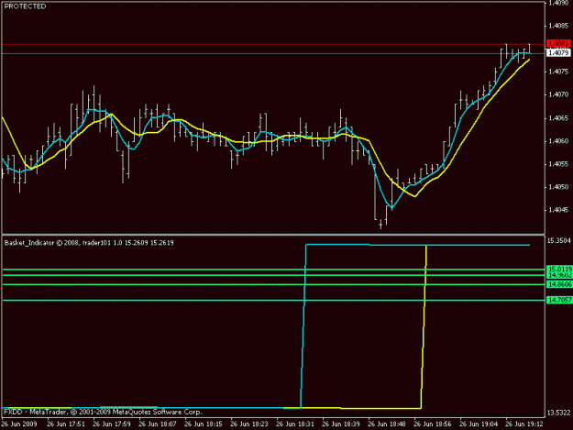
Task: Click the 26 Jun 18:39 time label
Action: click(341, 424)
